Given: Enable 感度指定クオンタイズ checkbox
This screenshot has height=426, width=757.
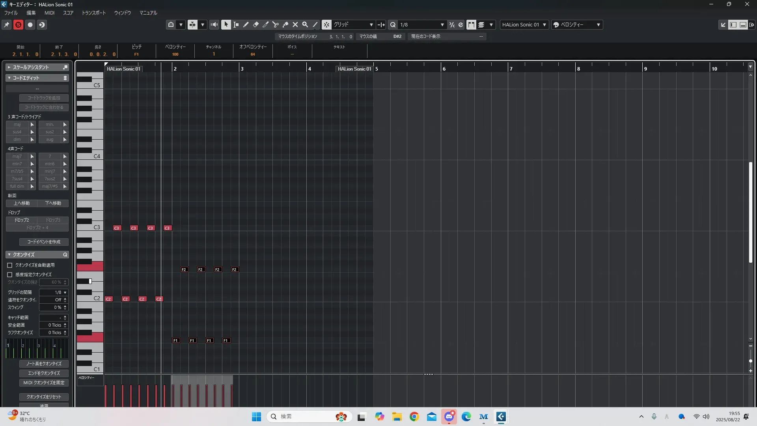Looking at the screenshot, I should tap(10, 275).
